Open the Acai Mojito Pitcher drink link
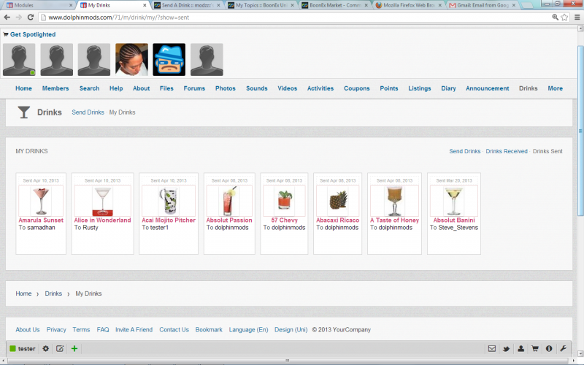The image size is (584, 365). [169, 220]
